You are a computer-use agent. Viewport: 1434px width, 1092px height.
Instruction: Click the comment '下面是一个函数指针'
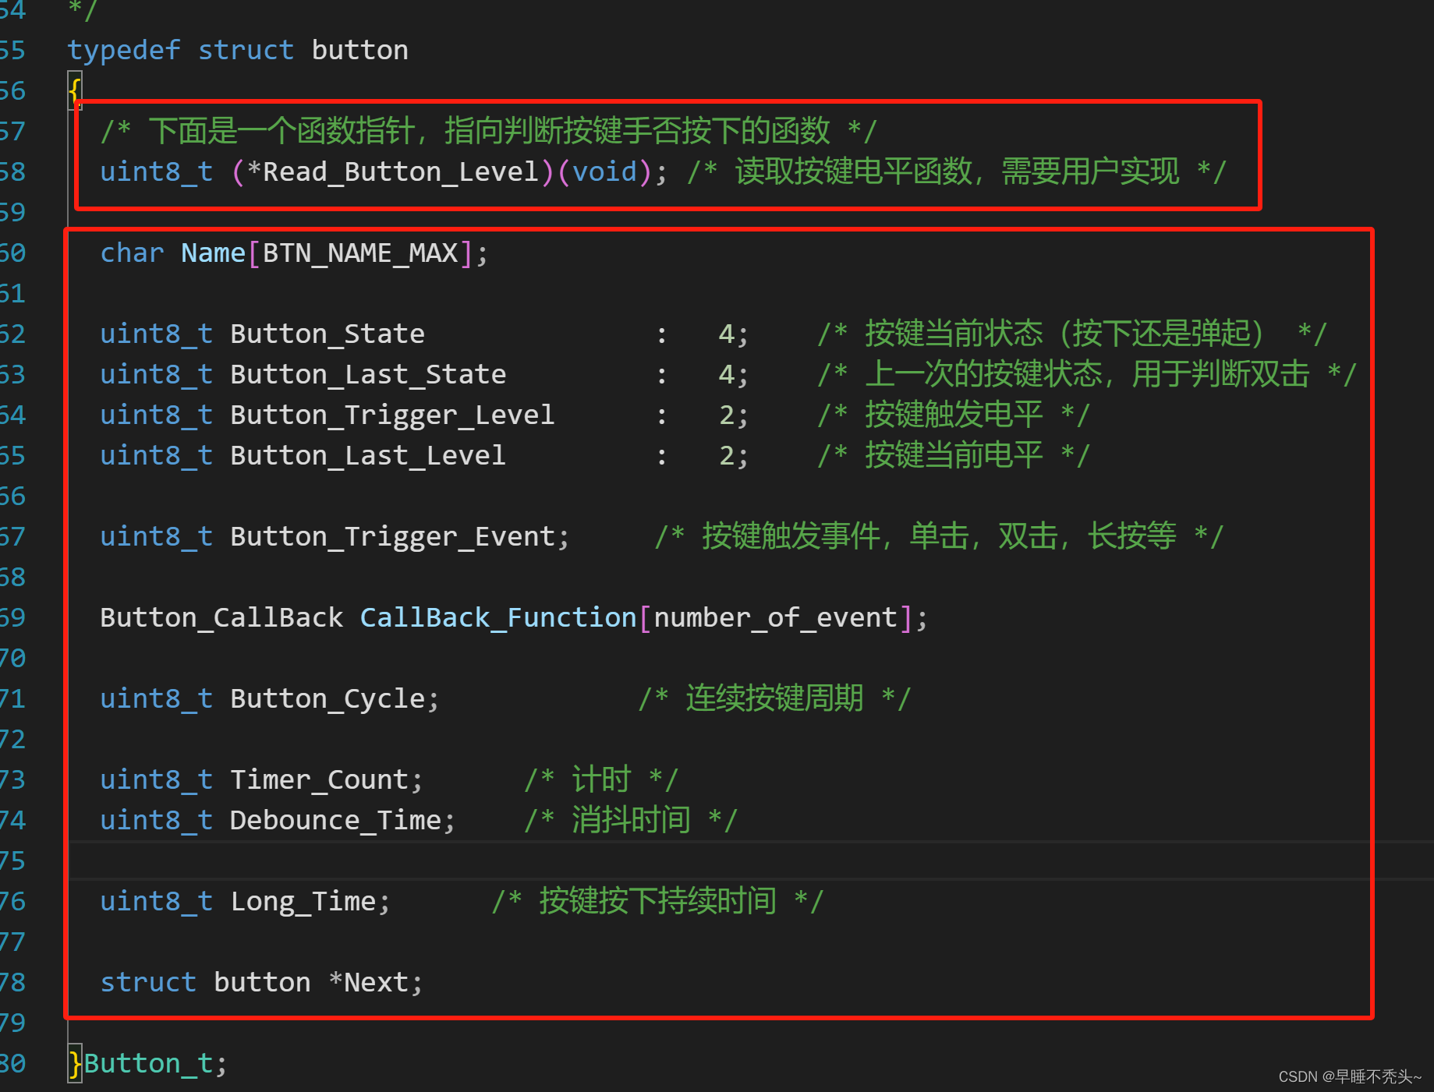pyautogui.click(x=281, y=131)
